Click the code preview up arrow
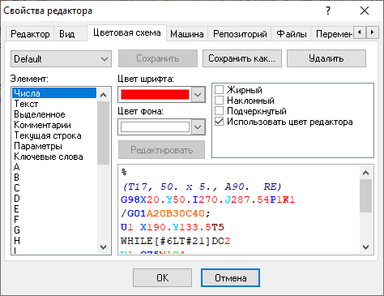 (x=366, y=173)
